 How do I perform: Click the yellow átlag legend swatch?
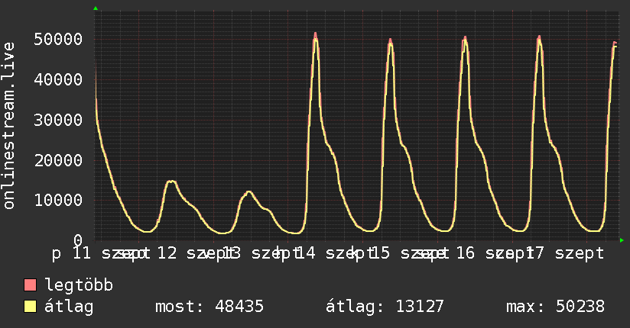tap(30, 306)
